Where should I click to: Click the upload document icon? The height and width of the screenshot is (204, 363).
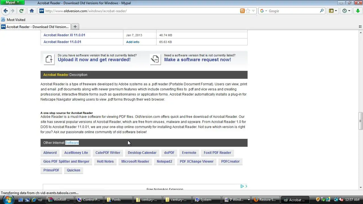click(49, 59)
